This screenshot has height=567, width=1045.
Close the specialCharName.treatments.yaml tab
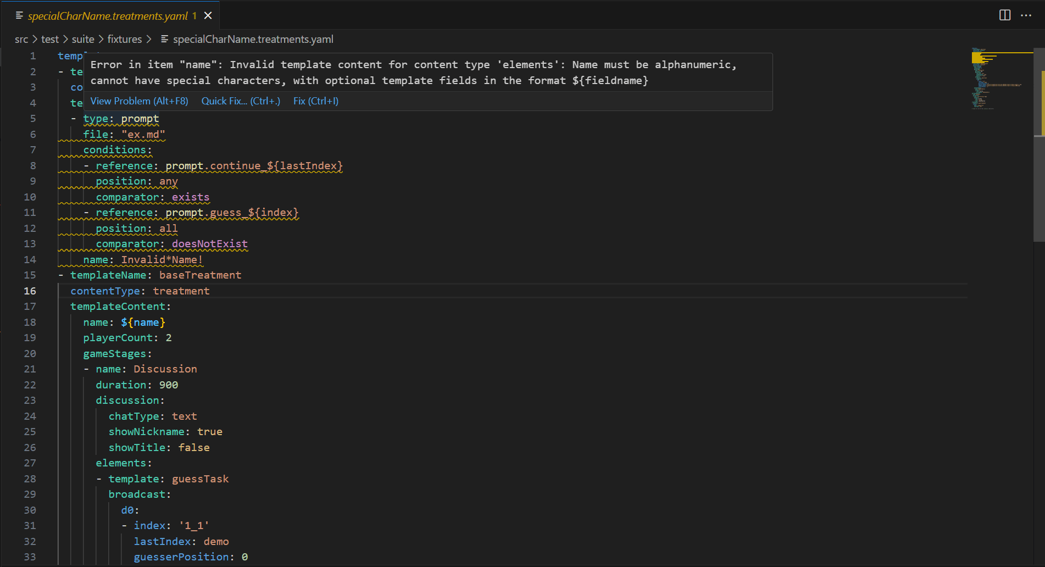(208, 15)
